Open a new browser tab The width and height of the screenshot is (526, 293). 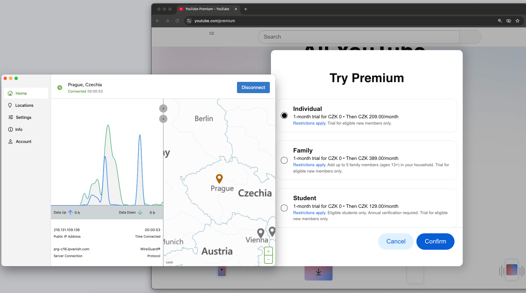pos(246,9)
